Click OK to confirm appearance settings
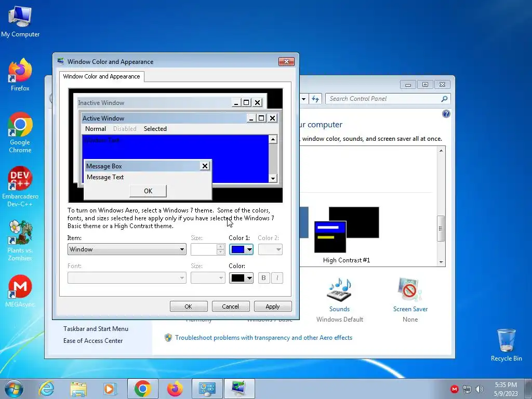The height and width of the screenshot is (399, 532). point(189,307)
